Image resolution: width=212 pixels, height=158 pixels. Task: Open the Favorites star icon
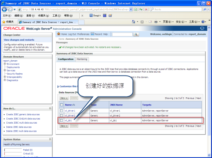[4, 22]
